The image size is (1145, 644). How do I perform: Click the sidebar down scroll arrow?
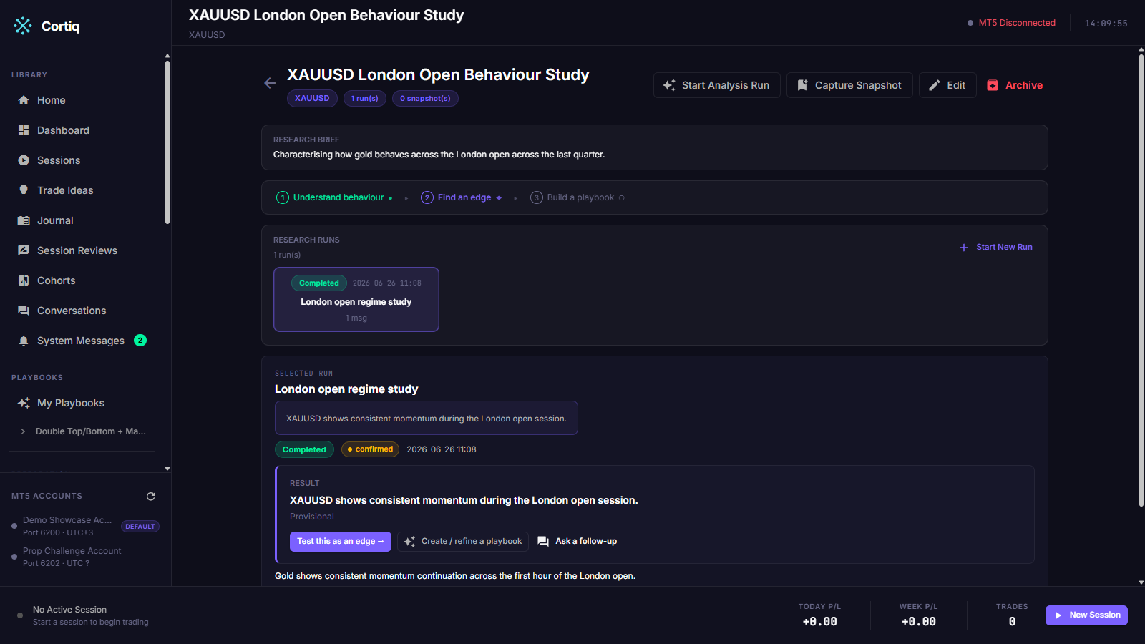tap(167, 469)
